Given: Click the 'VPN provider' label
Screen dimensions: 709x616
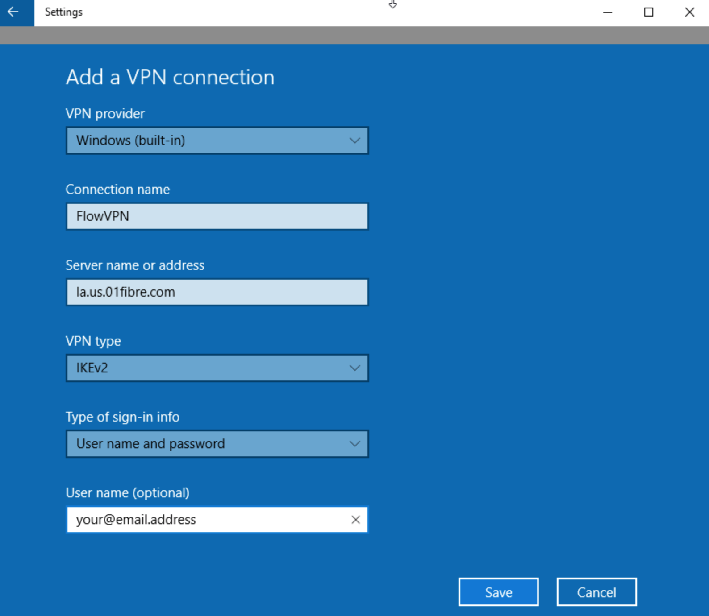Looking at the screenshot, I should [x=105, y=114].
